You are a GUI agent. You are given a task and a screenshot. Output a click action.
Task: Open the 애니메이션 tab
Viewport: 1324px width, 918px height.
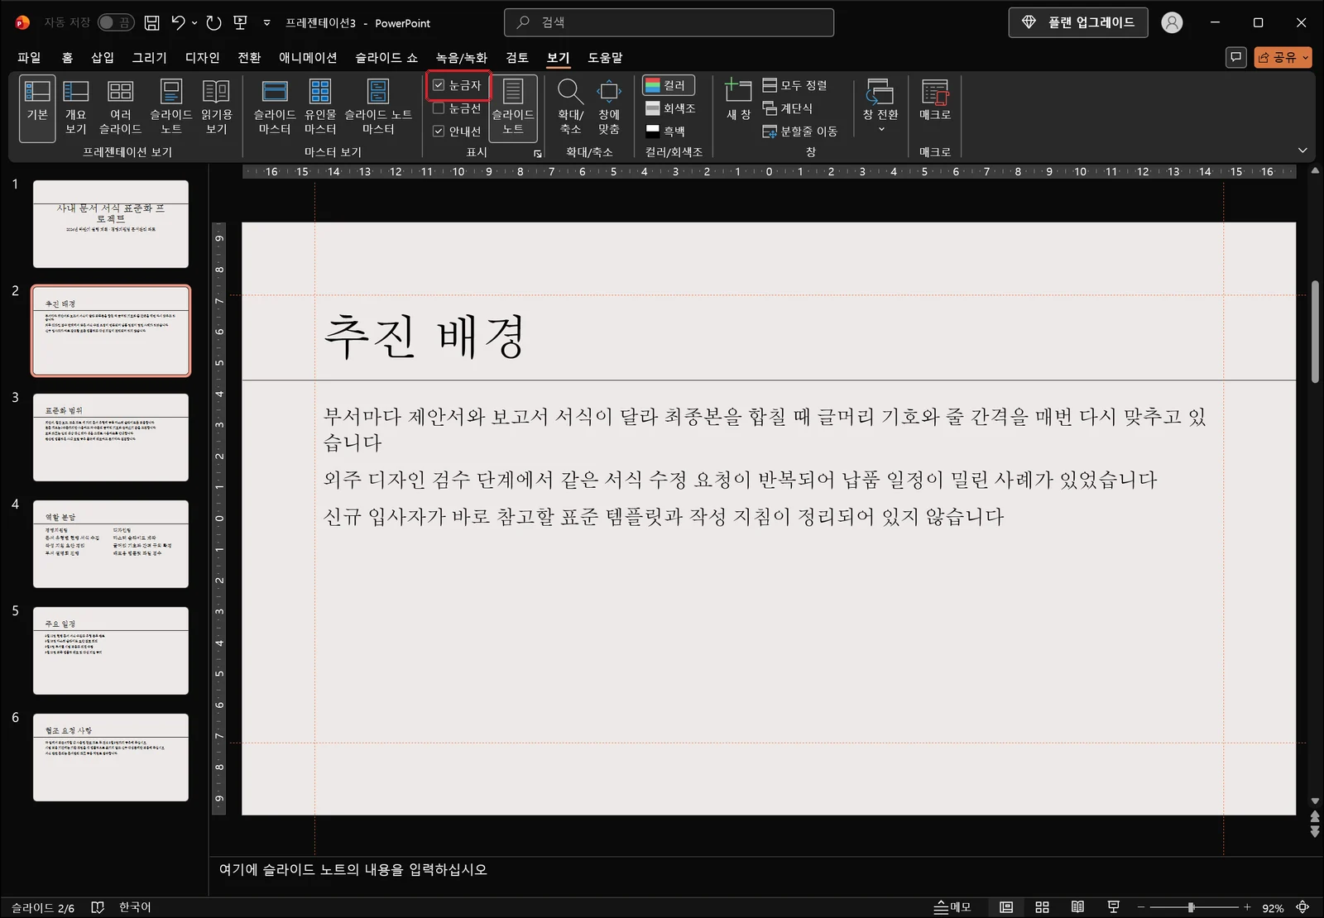308,57
